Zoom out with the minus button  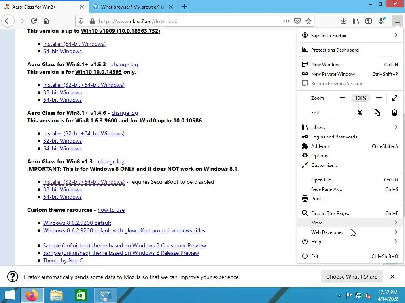[343, 98]
